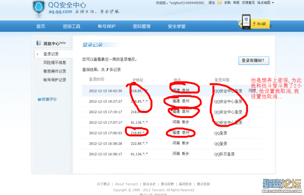Click the 服务条款 footer link
The image size is (304, 195).
click(x=149, y=184)
